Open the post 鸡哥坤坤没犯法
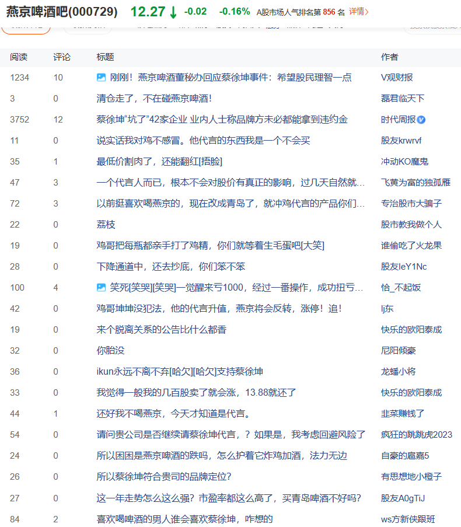The height and width of the screenshot is (527, 461). 219,309
